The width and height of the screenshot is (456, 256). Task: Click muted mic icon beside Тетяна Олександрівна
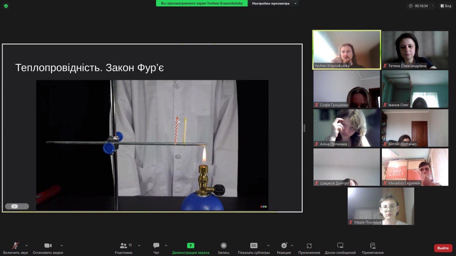[385, 66]
